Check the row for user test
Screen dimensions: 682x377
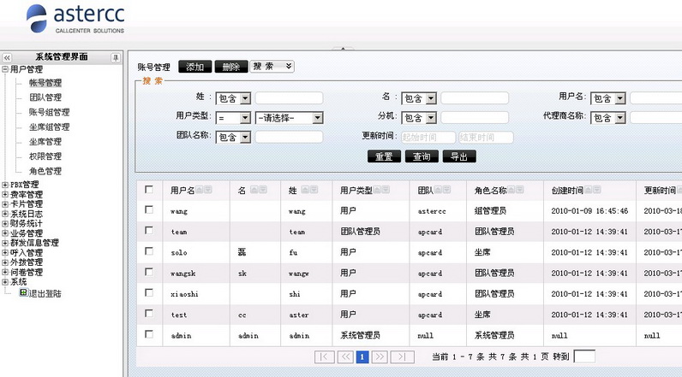(x=149, y=313)
